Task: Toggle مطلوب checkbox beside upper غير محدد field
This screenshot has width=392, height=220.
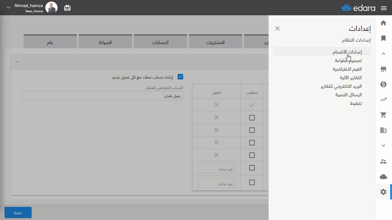Action: (252, 168)
